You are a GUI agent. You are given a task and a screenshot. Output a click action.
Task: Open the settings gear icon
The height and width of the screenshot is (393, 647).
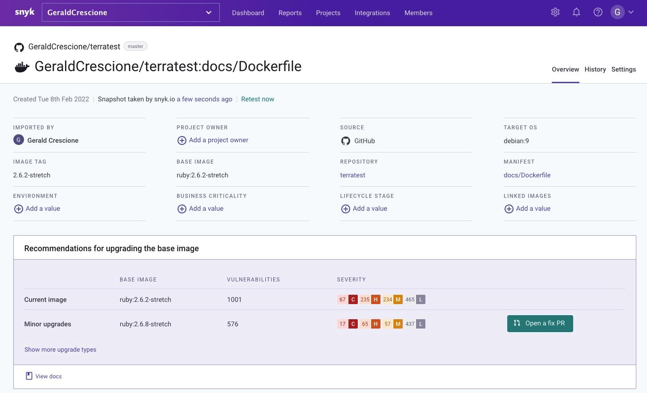pos(555,12)
